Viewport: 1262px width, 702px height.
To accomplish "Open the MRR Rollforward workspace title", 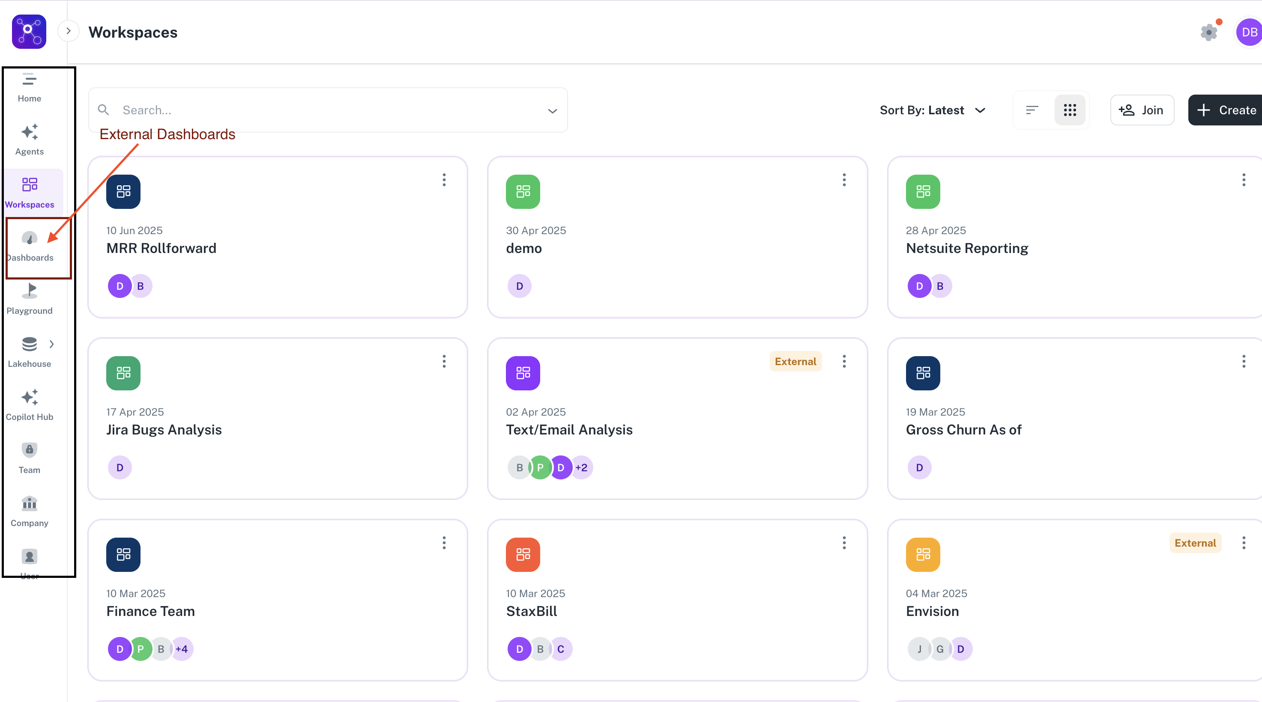I will (161, 248).
